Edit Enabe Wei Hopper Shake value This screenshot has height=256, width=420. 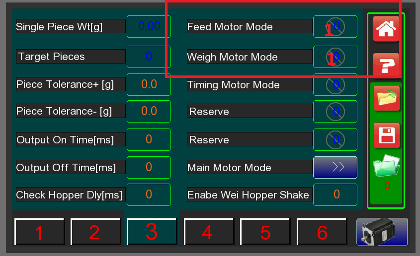[x=336, y=194]
